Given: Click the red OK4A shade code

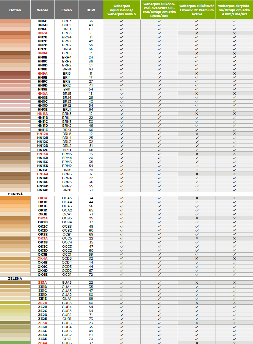Looking at the screenshot, I should (x=43, y=258).
